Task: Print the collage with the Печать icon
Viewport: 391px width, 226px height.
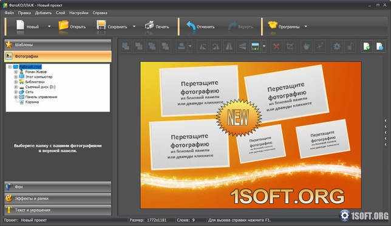Action: 149,26
